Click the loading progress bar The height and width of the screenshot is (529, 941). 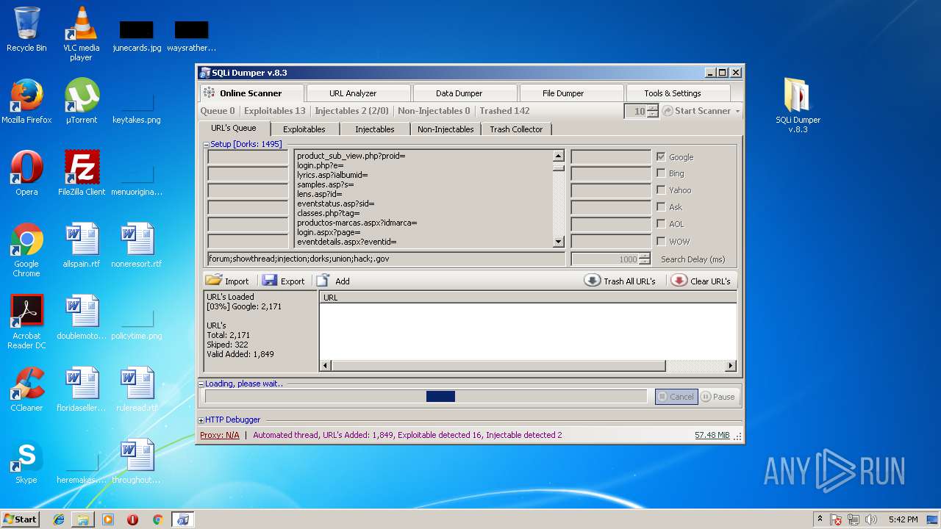(426, 397)
